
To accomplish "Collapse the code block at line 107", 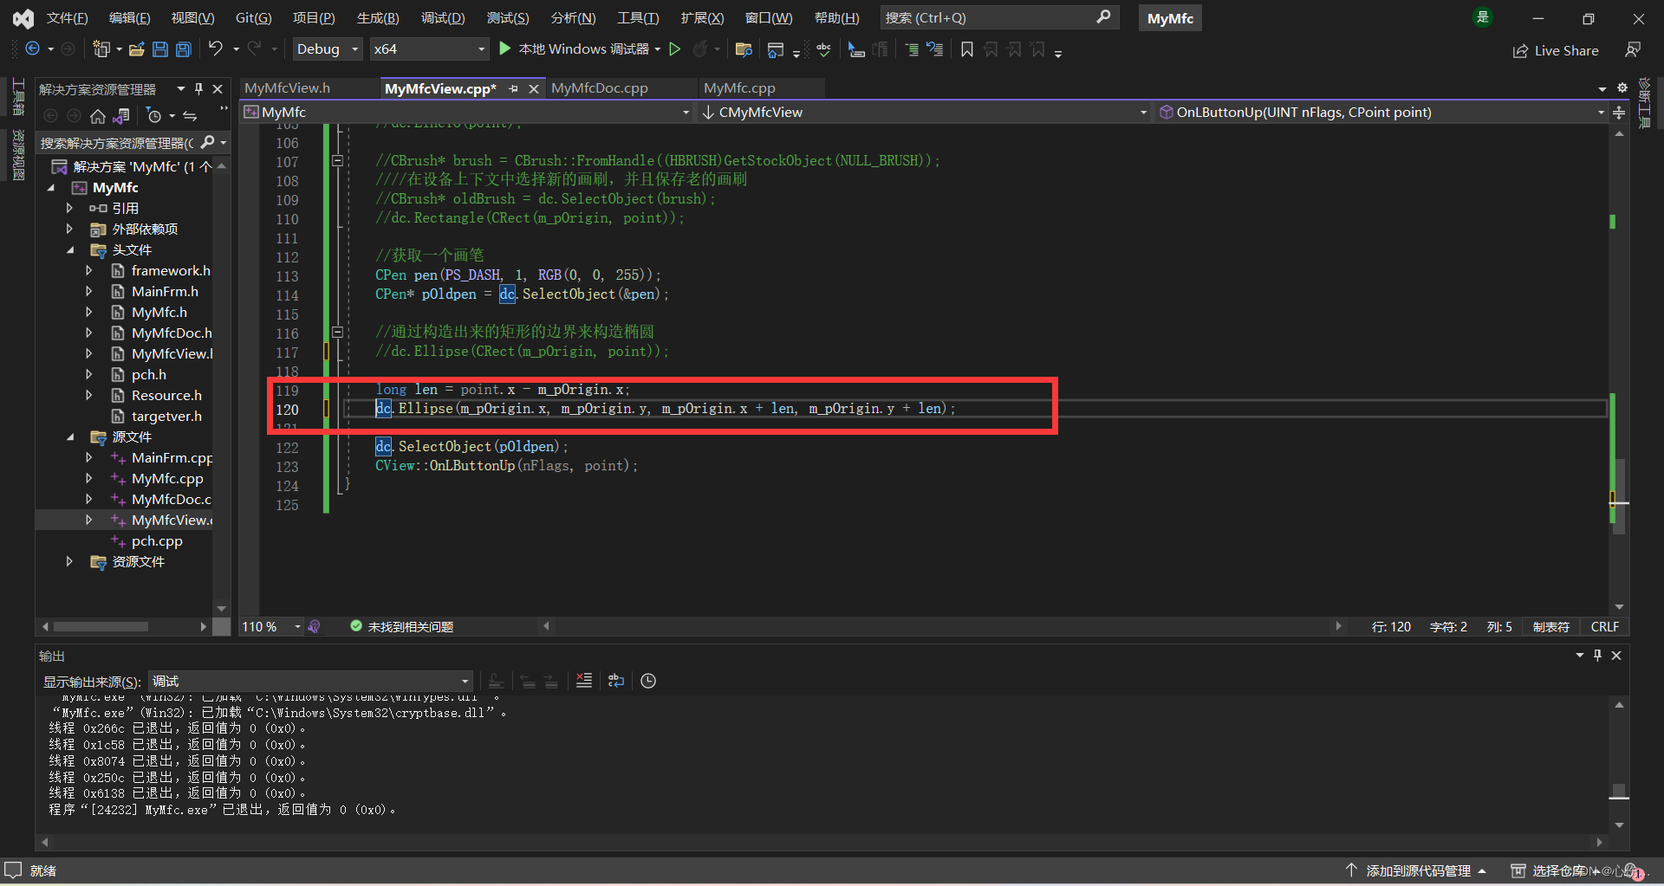I will [337, 160].
